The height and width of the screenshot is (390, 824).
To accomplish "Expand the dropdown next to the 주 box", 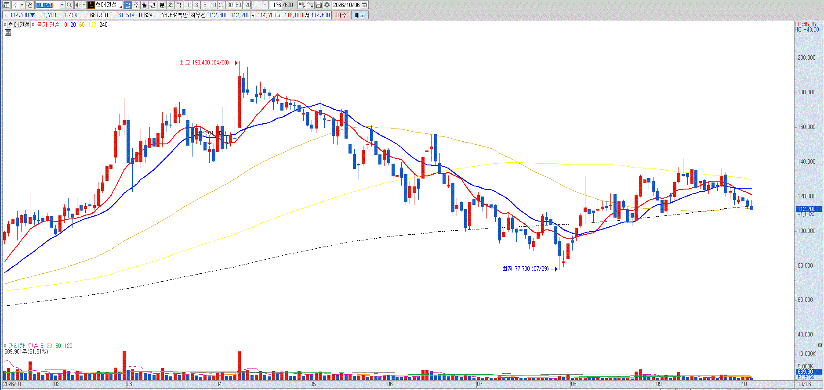I will tap(22, 5).
